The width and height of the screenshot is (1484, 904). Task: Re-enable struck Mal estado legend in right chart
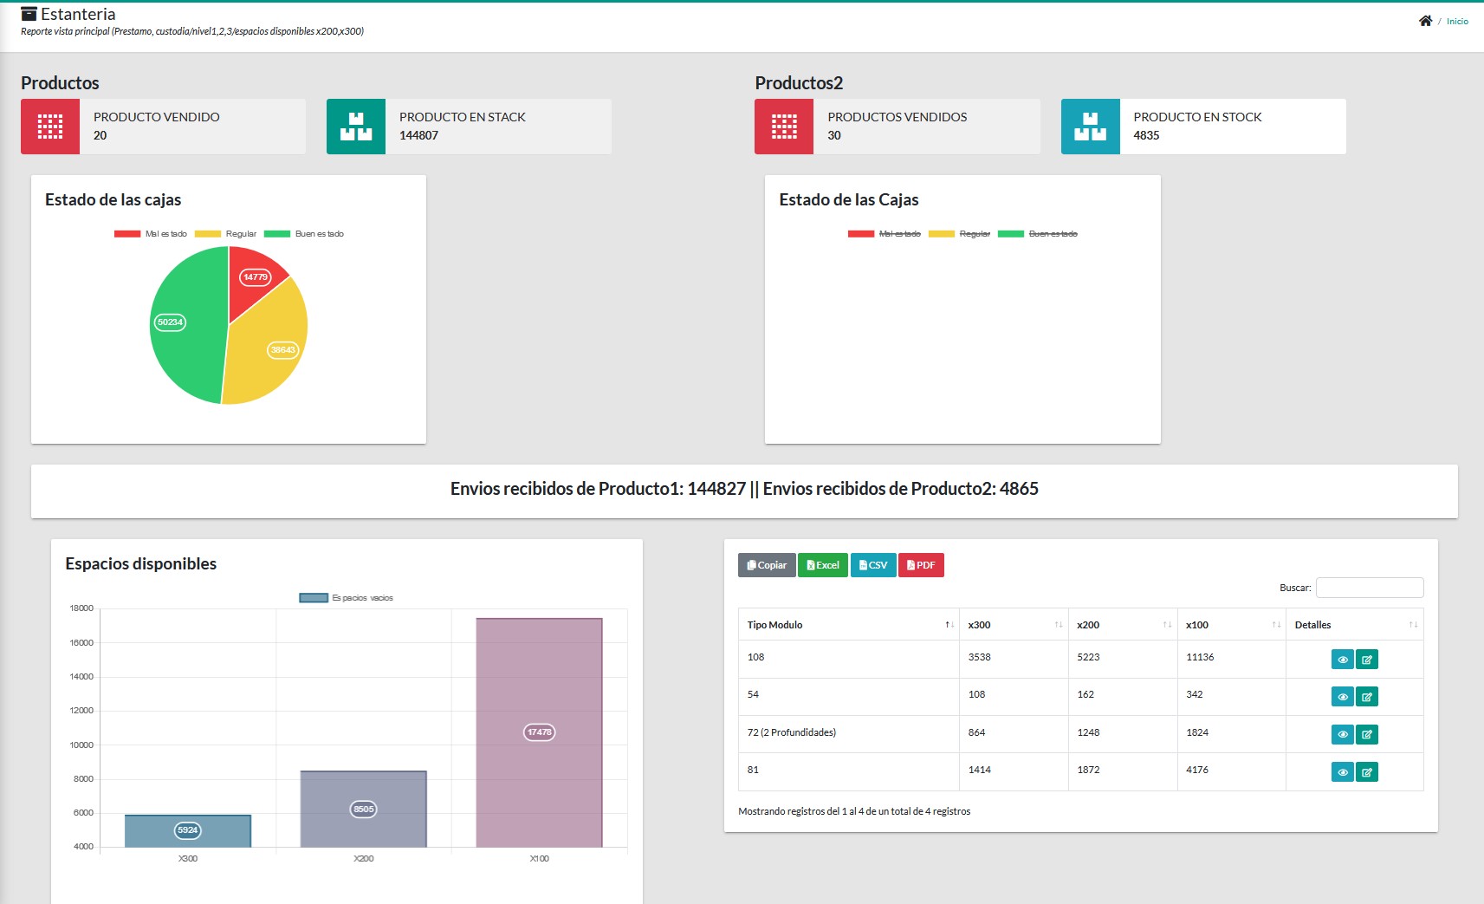(885, 234)
